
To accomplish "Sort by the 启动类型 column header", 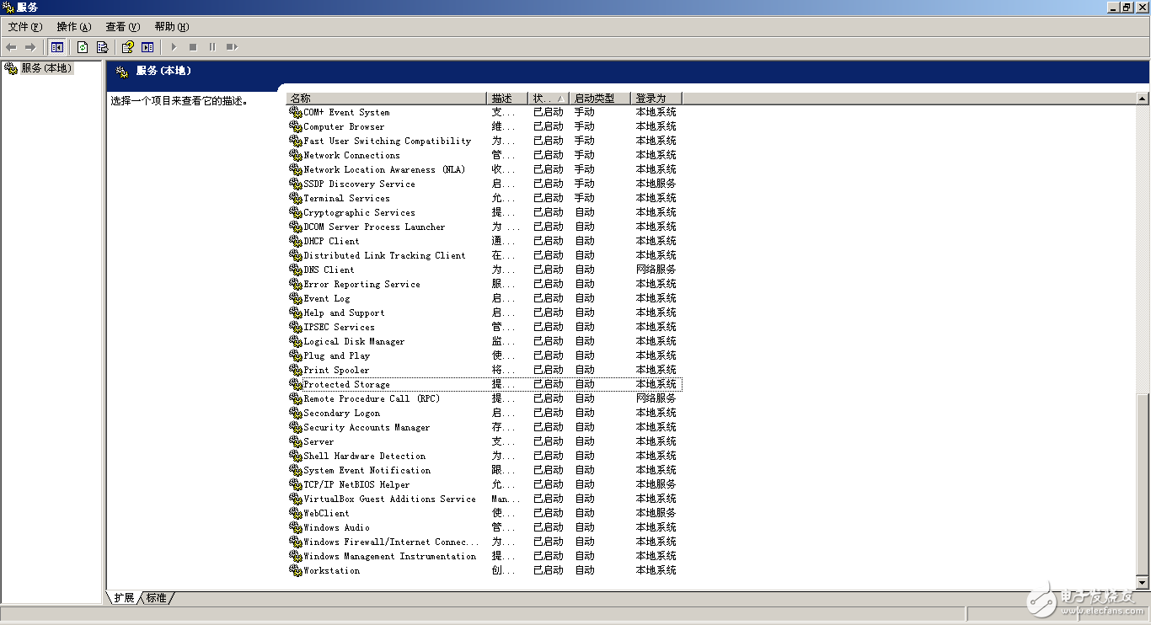I will pos(600,98).
